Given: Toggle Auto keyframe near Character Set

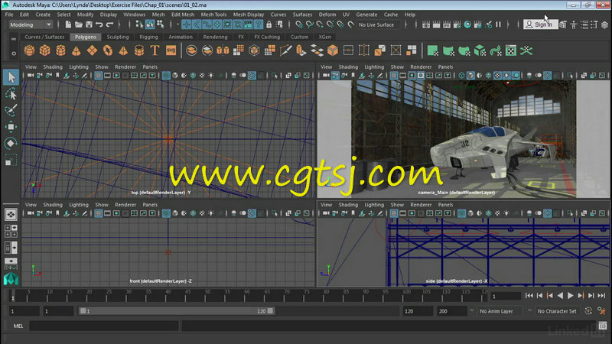Looking at the screenshot, I should (x=588, y=311).
